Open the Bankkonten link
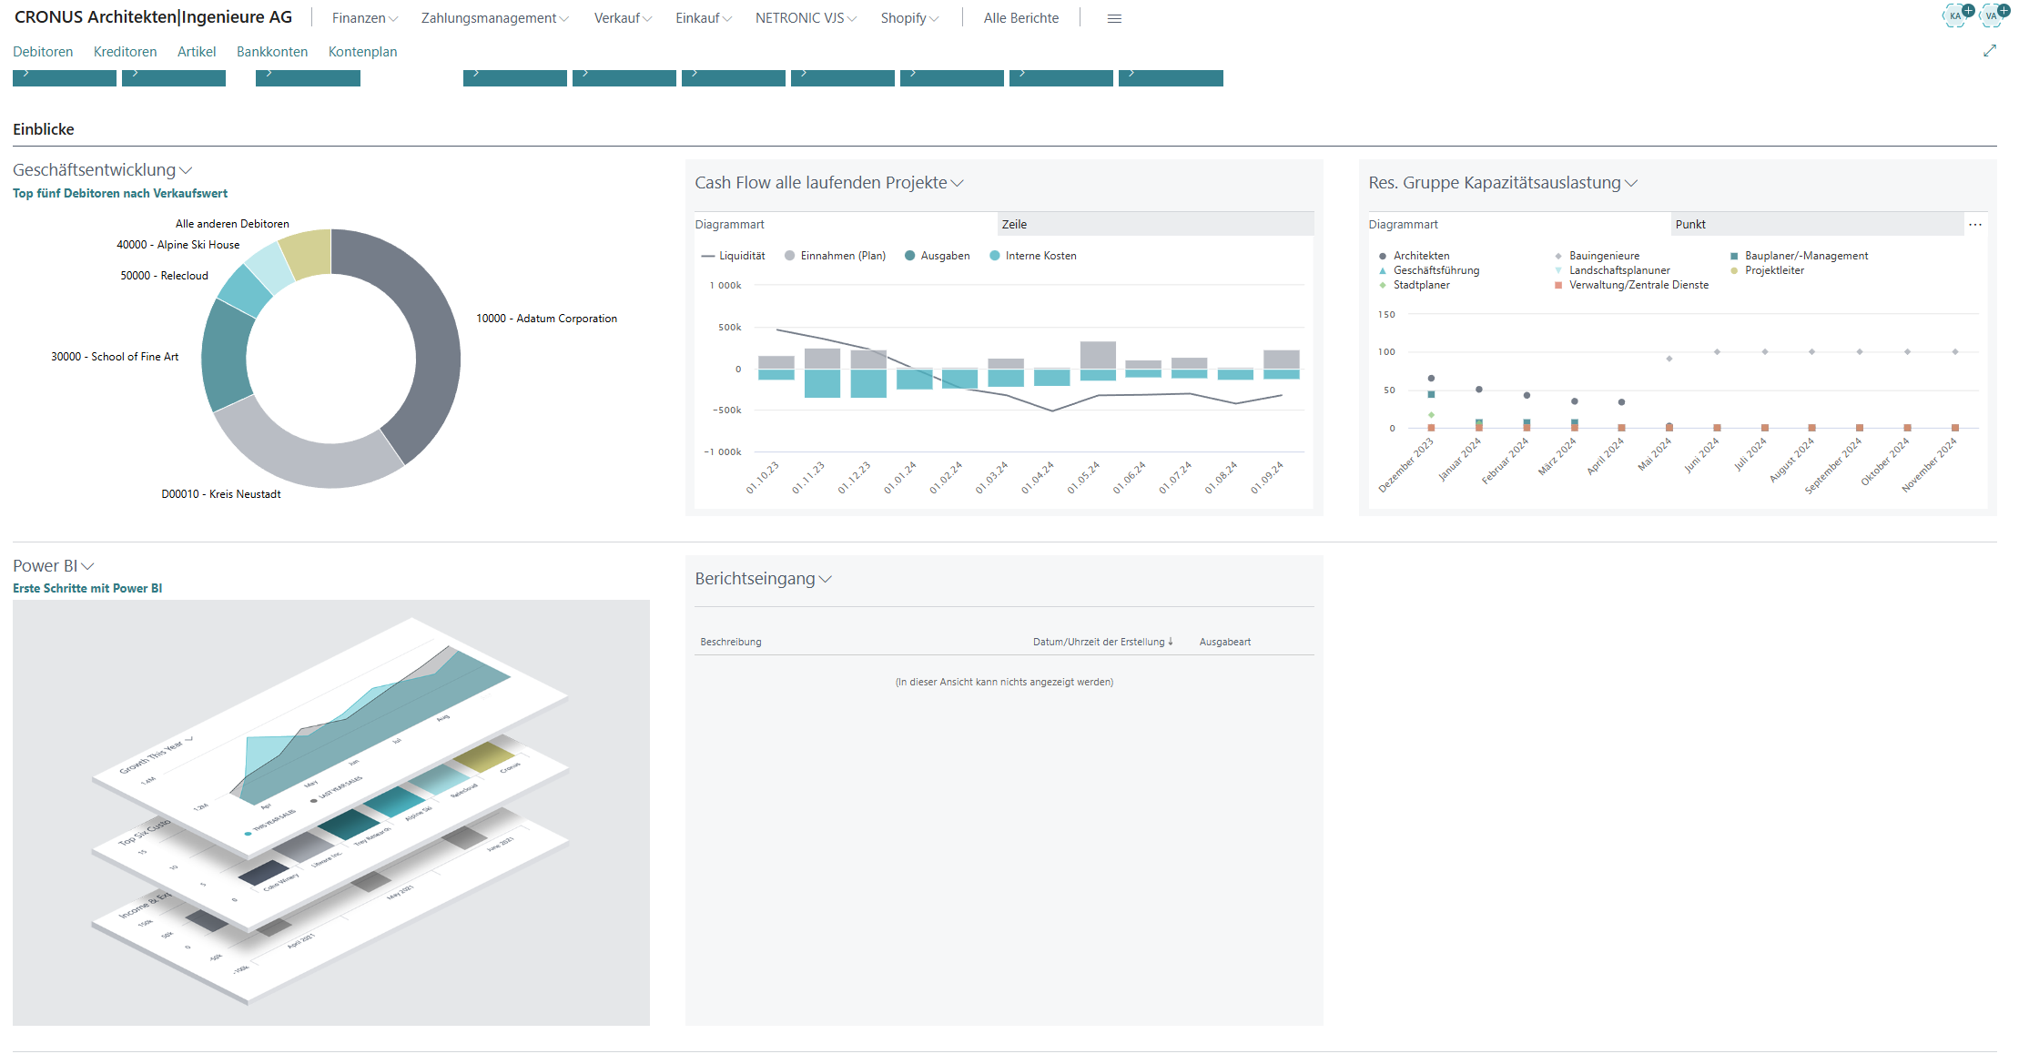The width and height of the screenshot is (2039, 1054). [272, 52]
